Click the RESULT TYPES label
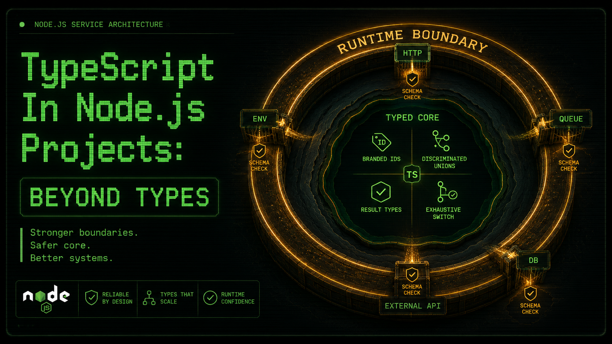 click(x=381, y=210)
